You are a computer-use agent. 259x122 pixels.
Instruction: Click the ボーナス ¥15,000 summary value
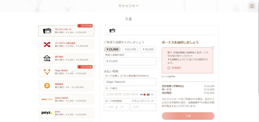(209, 89)
